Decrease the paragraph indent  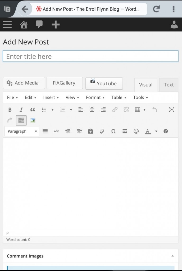pyautogui.click(x=68, y=131)
